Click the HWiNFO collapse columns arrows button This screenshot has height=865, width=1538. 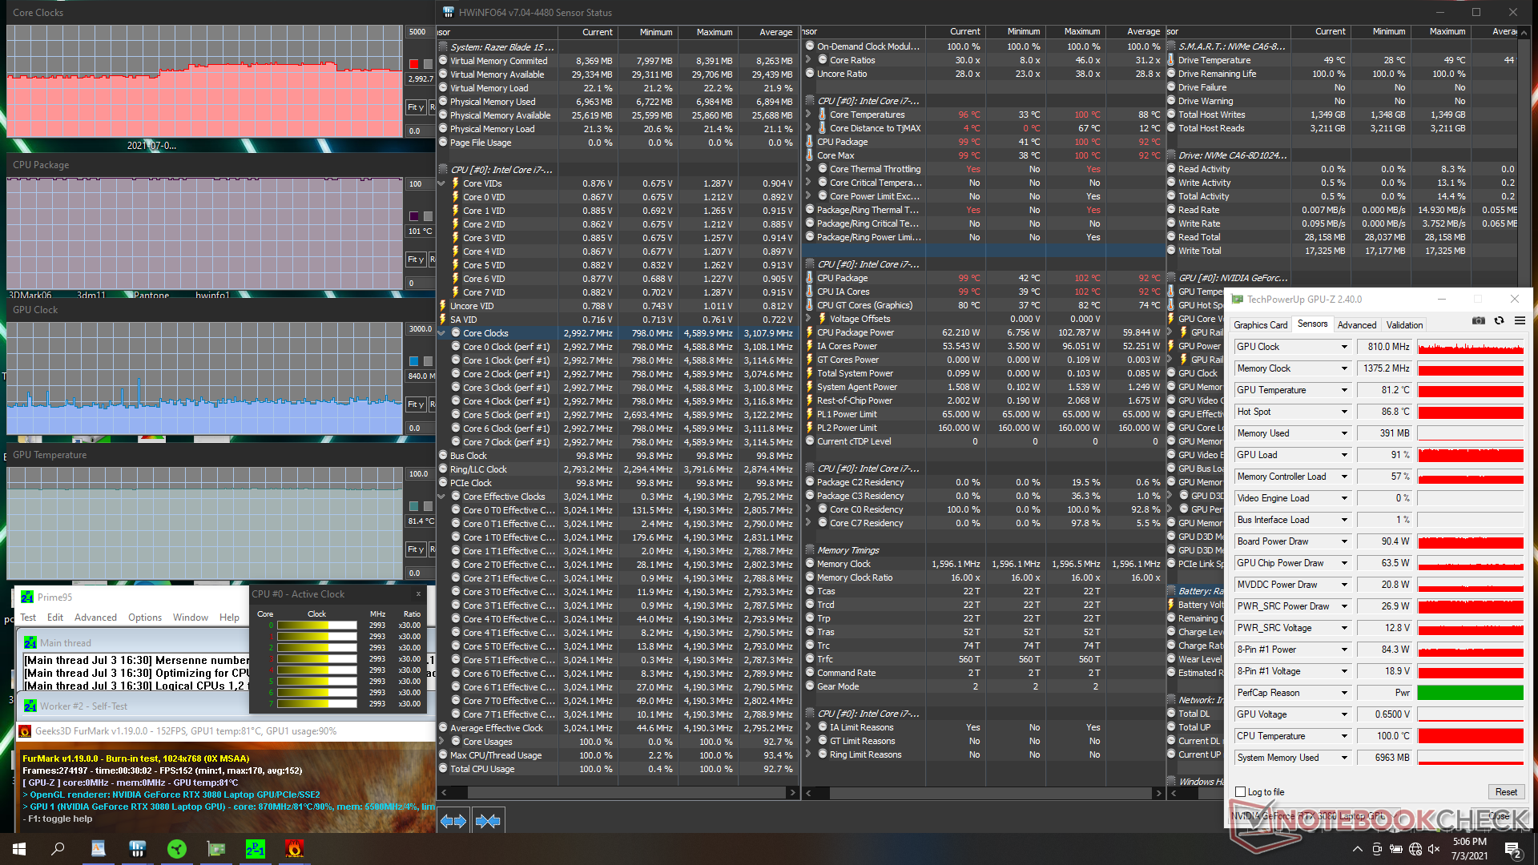[488, 821]
